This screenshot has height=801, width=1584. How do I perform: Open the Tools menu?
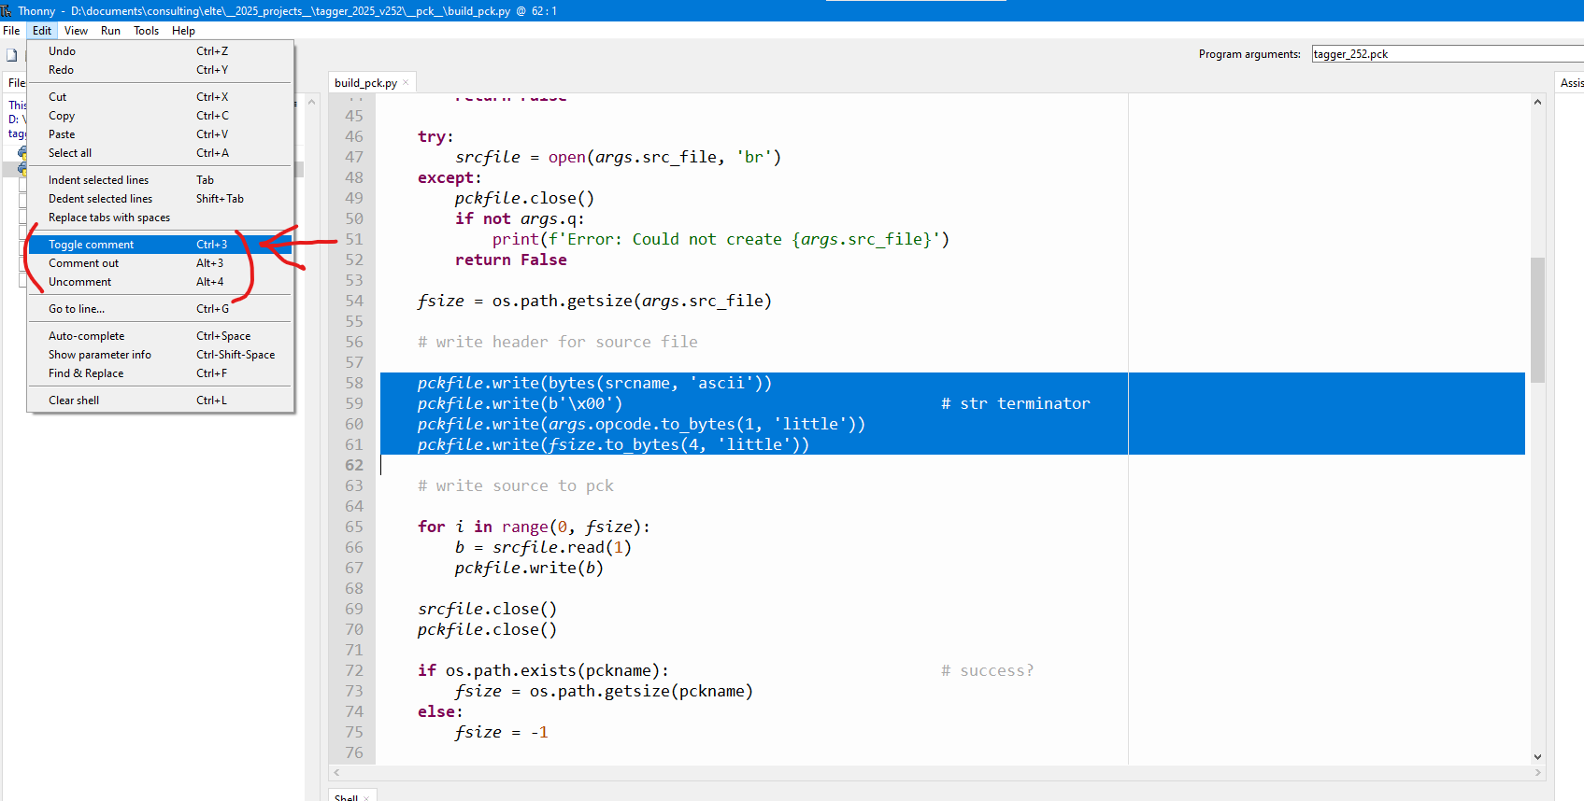coord(146,31)
